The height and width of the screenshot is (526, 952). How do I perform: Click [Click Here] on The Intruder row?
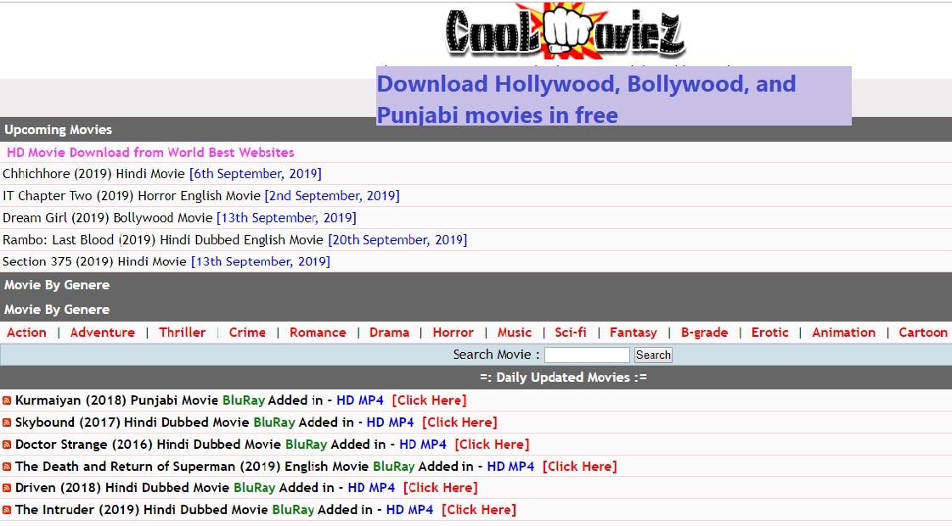479,510
